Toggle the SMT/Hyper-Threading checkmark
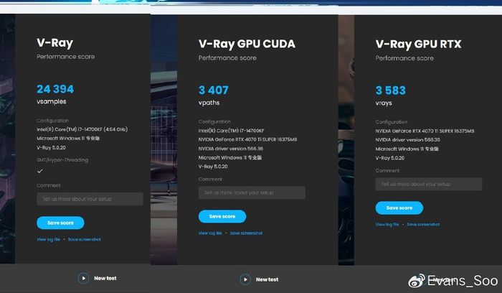The height and width of the screenshot is (293, 502). pos(39,171)
